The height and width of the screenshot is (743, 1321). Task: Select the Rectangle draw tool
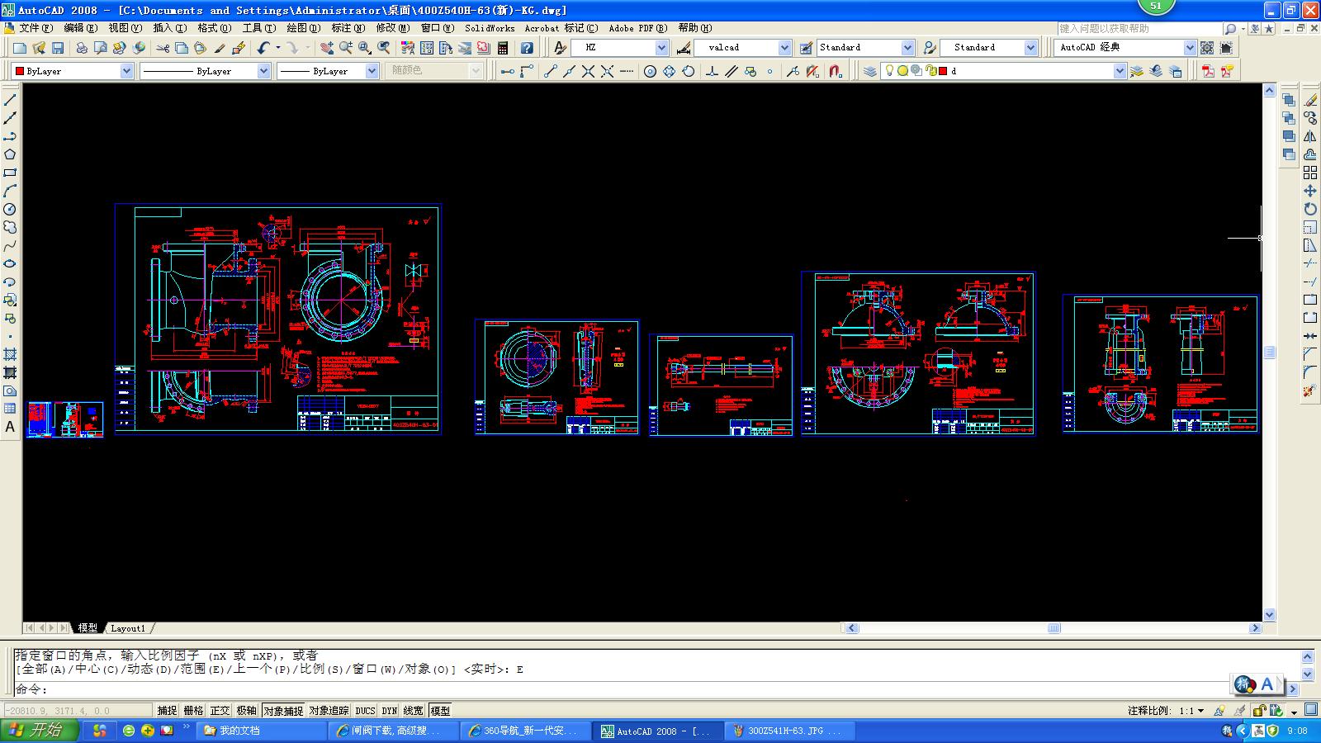(10, 173)
